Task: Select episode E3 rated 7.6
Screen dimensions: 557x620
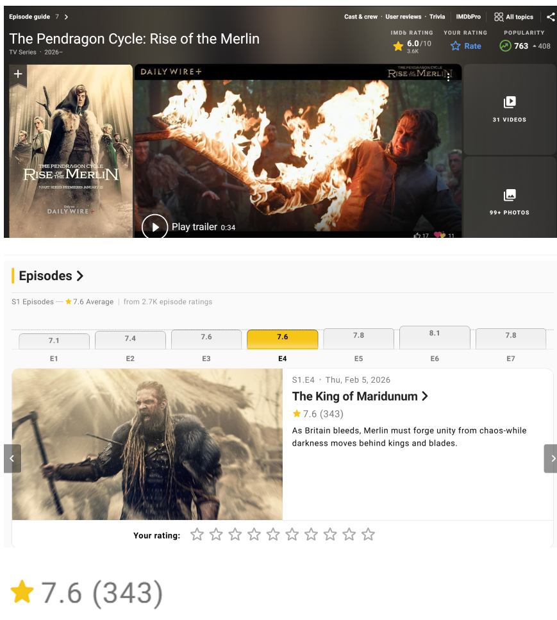Action: [x=206, y=339]
